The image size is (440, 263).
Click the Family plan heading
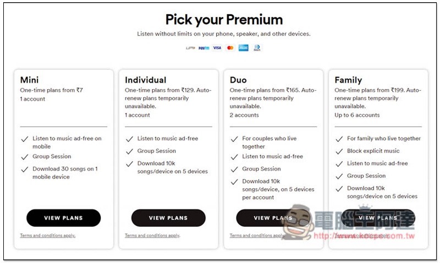click(348, 80)
